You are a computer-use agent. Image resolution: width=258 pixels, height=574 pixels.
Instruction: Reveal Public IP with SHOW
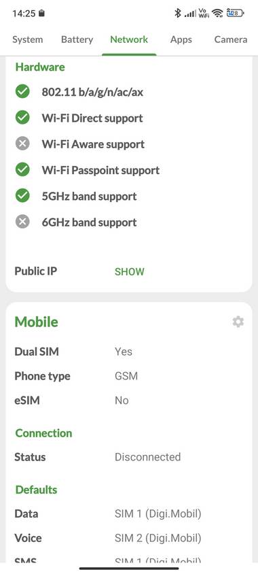pos(130,271)
